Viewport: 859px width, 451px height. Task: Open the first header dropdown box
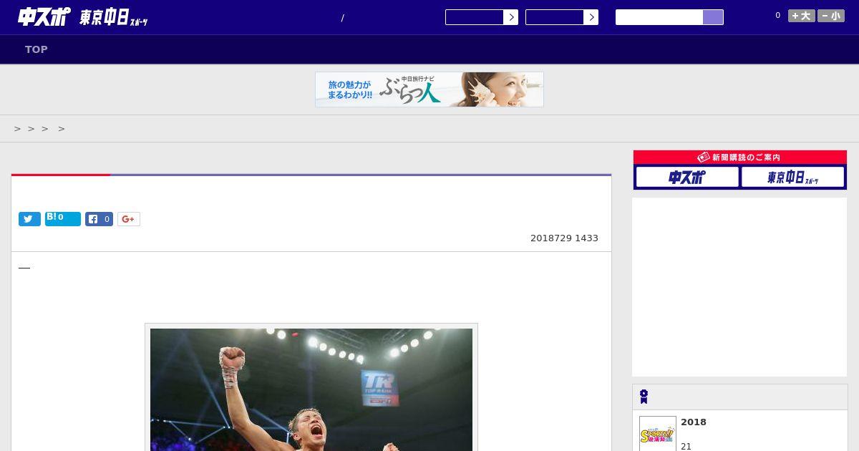[474, 17]
